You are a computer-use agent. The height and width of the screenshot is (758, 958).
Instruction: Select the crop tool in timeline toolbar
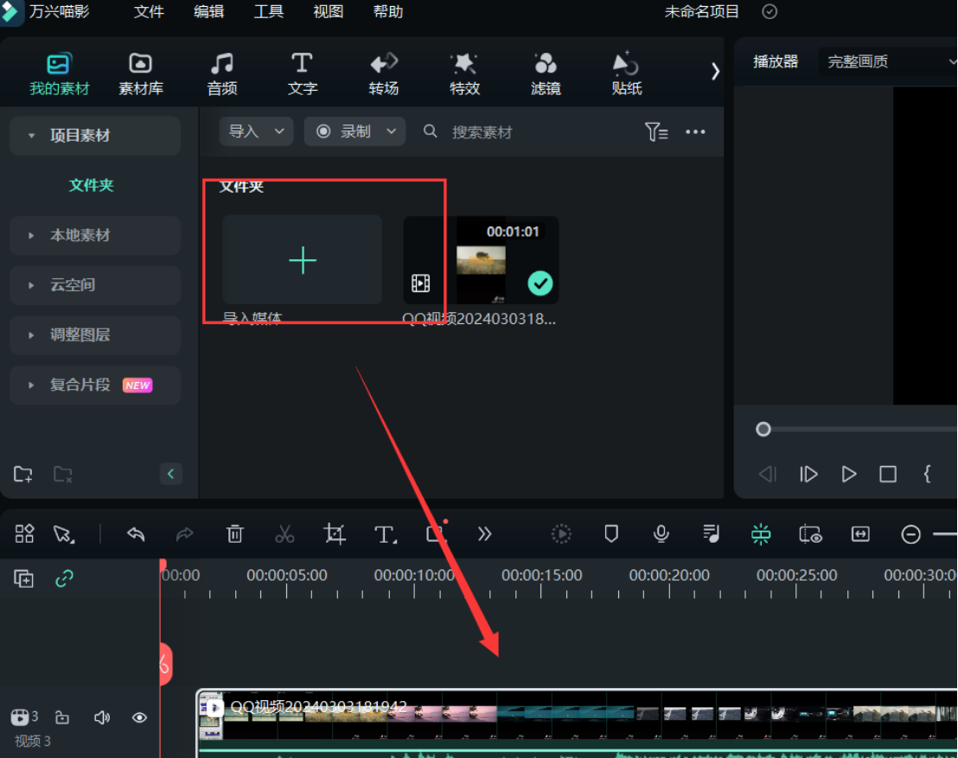(335, 534)
